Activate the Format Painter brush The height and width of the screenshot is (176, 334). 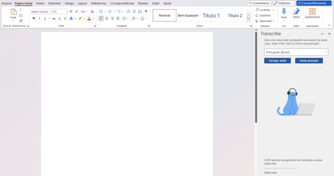(x=21, y=21)
